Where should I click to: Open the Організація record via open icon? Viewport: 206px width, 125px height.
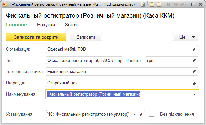(x=195, y=49)
